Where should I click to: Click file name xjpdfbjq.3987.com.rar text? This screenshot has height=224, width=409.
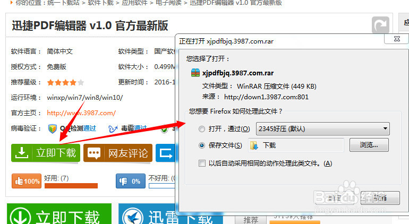[x=238, y=73]
